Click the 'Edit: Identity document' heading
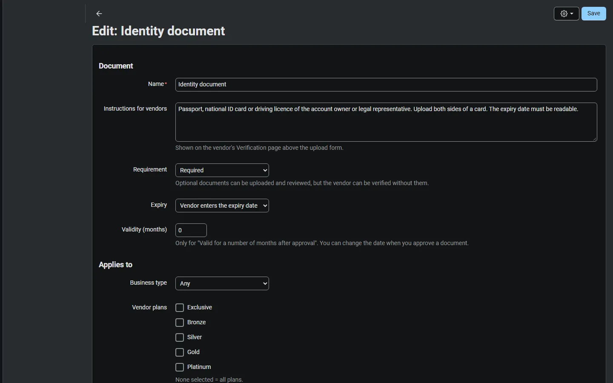This screenshot has height=383, width=613. 158,31
